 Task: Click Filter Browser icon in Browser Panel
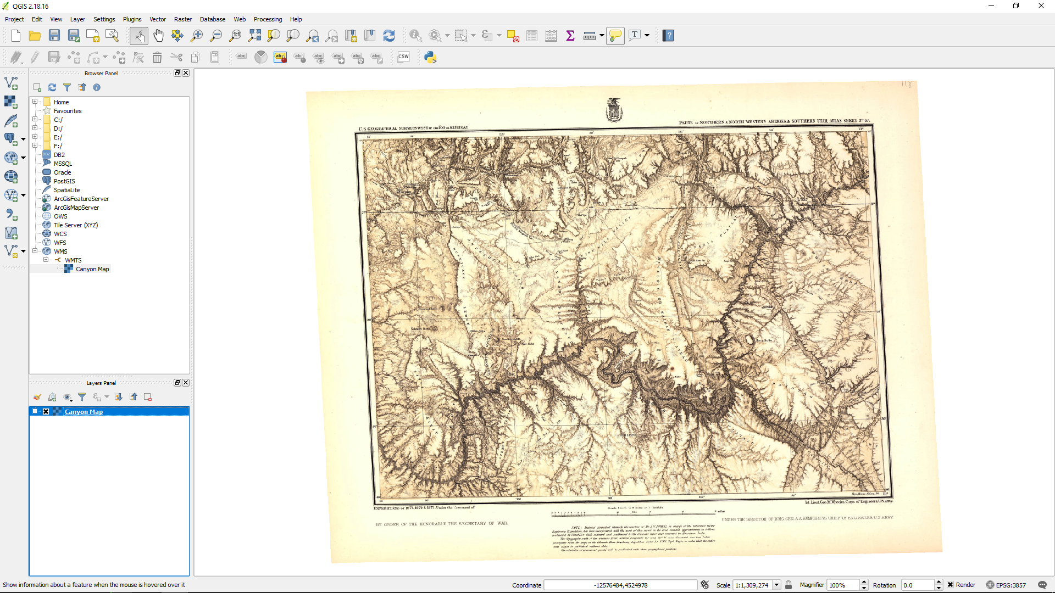click(67, 87)
